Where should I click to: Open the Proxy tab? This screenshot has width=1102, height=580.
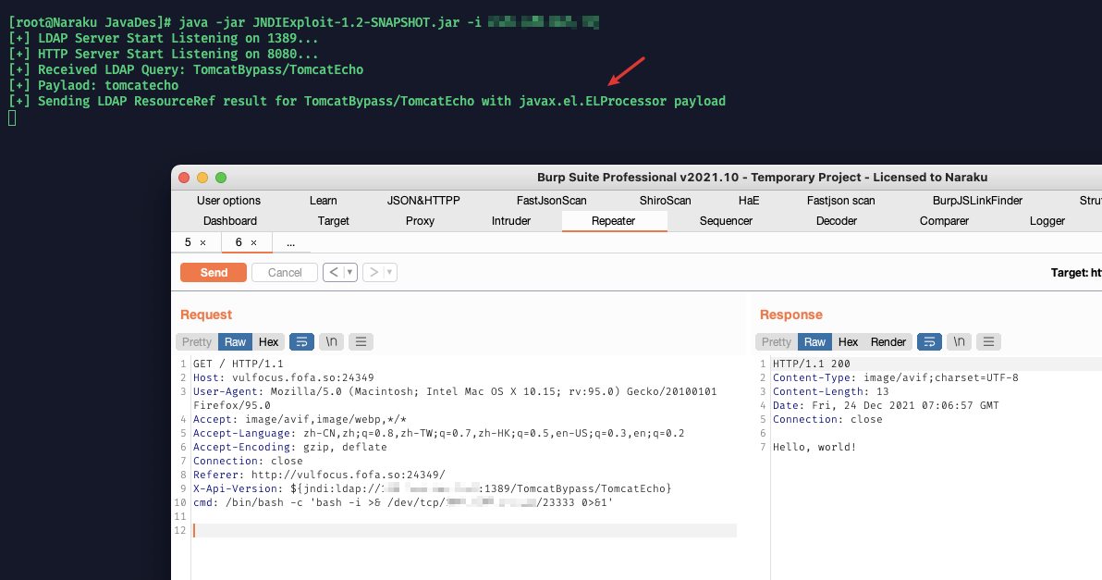(420, 221)
